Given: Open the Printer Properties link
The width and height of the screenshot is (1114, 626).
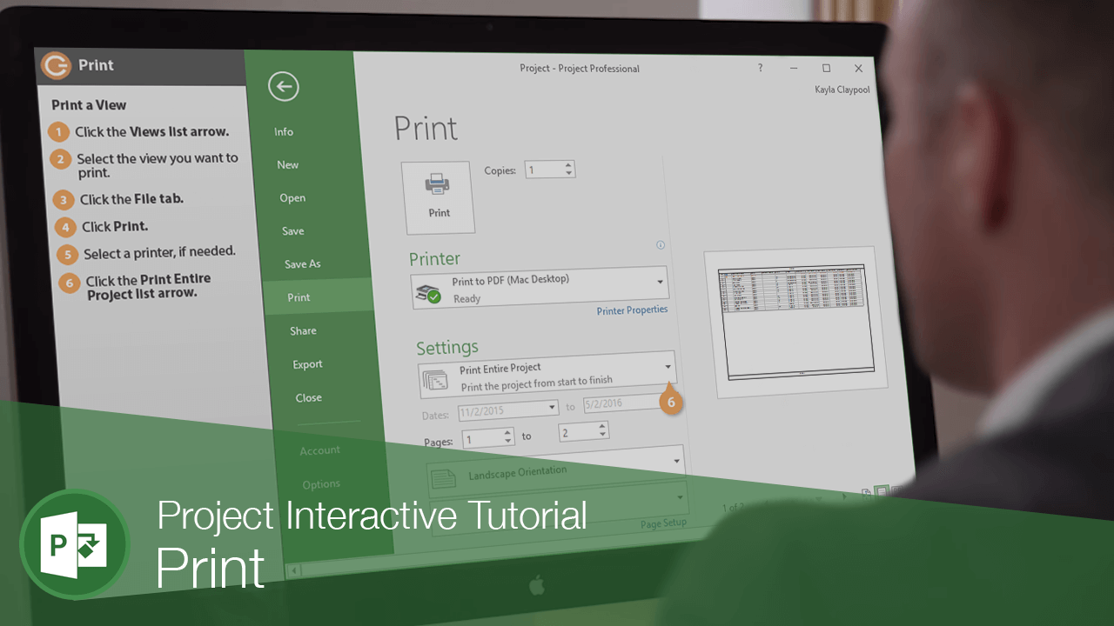Looking at the screenshot, I should pyautogui.click(x=632, y=310).
